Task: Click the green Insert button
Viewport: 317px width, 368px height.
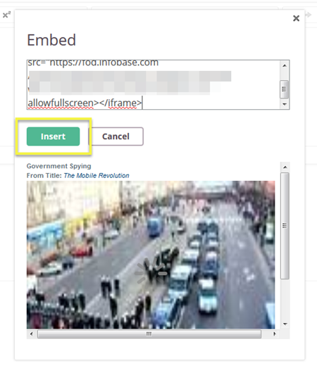Action: [53, 137]
